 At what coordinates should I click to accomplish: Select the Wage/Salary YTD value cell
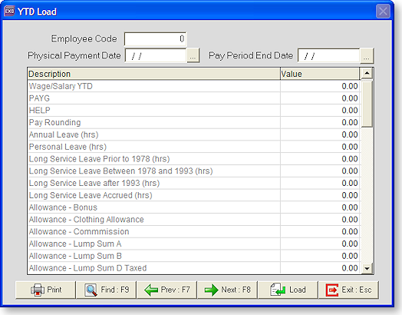[320, 86]
